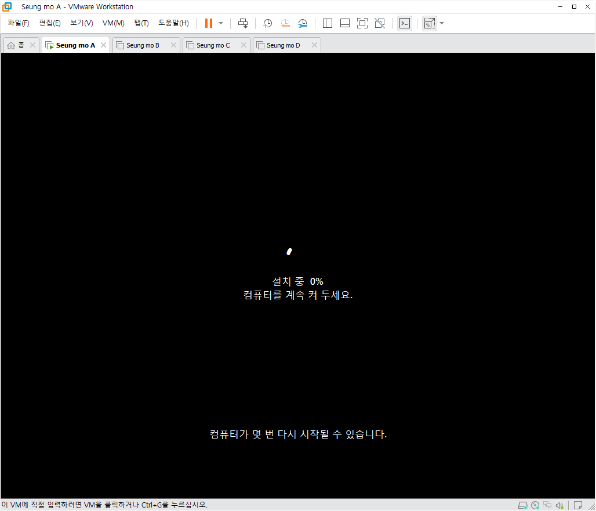The image size is (596, 511).
Task: Click the CD/DVD drive status icon
Action: click(535, 505)
